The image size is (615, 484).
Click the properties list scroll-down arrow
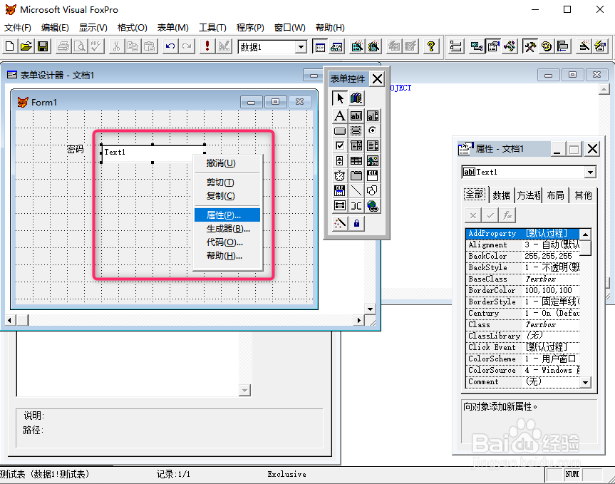point(585,382)
